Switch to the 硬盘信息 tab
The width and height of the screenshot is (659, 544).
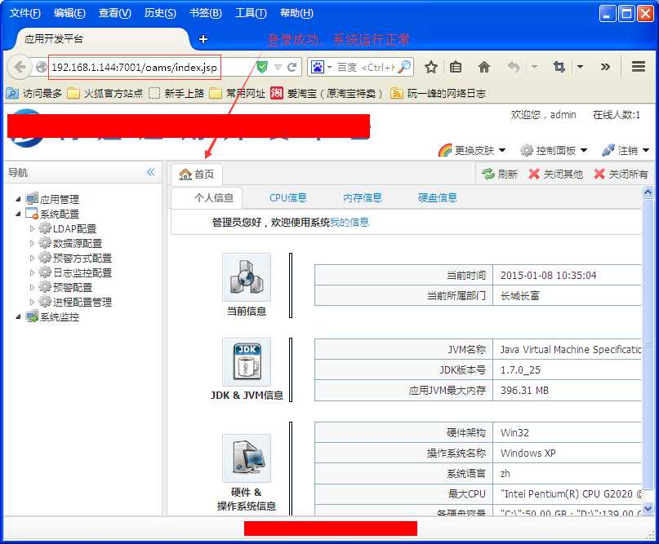(x=438, y=197)
